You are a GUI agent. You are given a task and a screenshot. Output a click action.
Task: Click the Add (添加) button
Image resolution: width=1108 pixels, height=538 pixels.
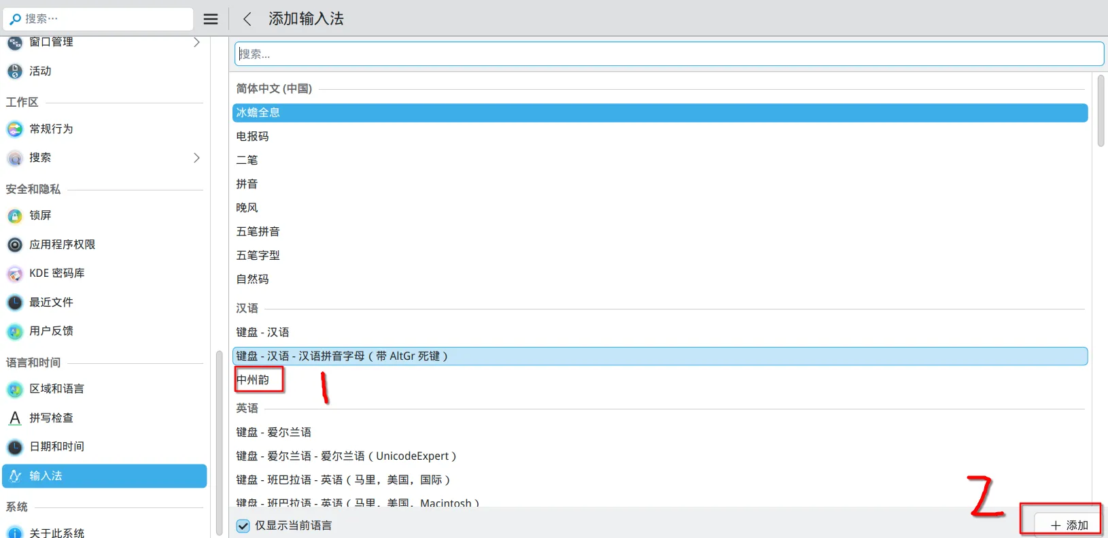(x=1069, y=525)
